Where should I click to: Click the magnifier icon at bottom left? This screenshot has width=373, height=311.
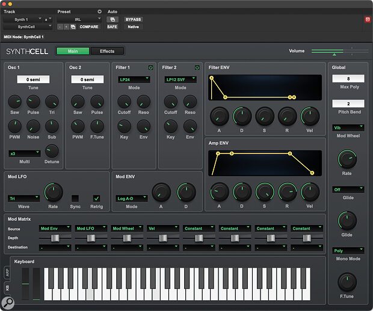click(x=8, y=303)
